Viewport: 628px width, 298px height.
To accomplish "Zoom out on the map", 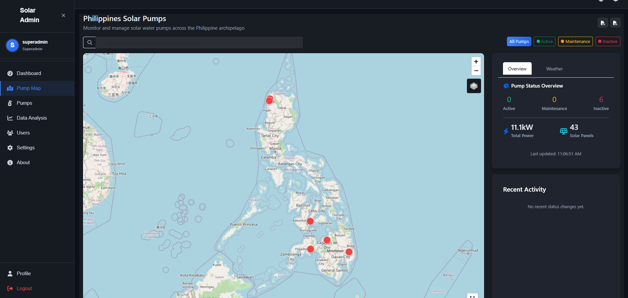I will point(476,71).
